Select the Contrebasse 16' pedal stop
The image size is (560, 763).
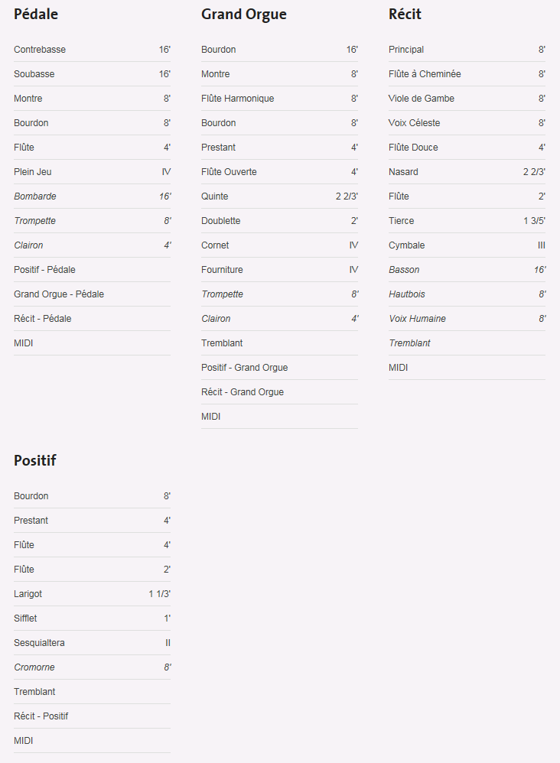click(92, 50)
